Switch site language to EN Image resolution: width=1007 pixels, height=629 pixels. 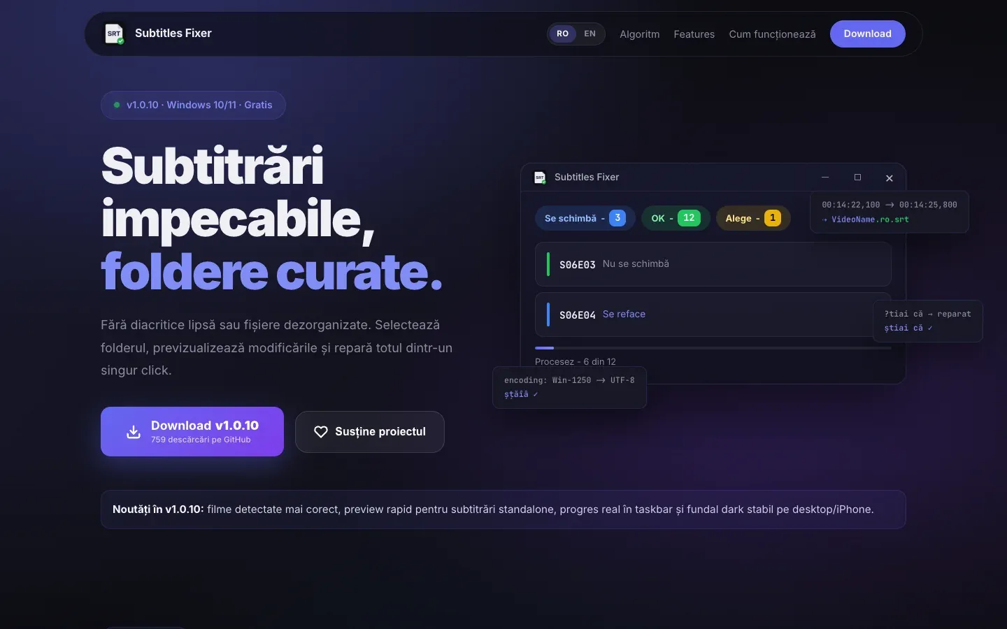[590, 34]
